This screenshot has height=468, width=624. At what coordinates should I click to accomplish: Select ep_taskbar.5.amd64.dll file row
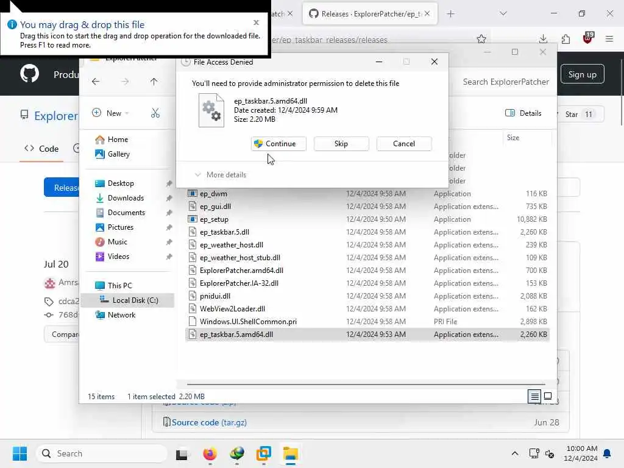pos(367,335)
